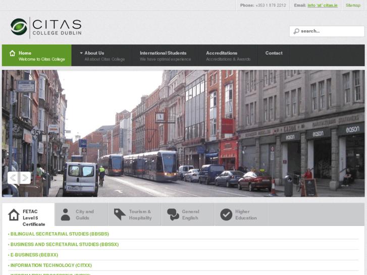
Task: Click the phone number +353 1 878 2212
Action: 271,6
